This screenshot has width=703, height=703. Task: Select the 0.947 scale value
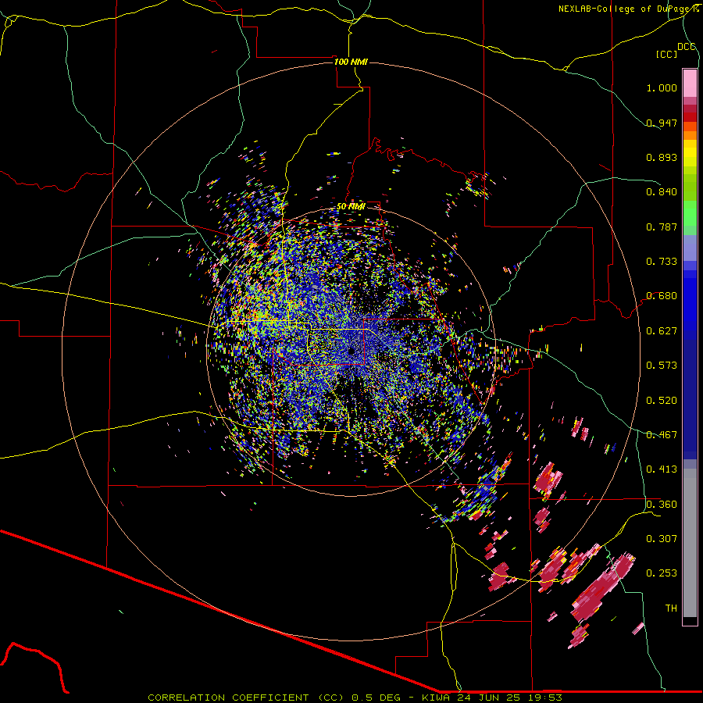(x=662, y=123)
